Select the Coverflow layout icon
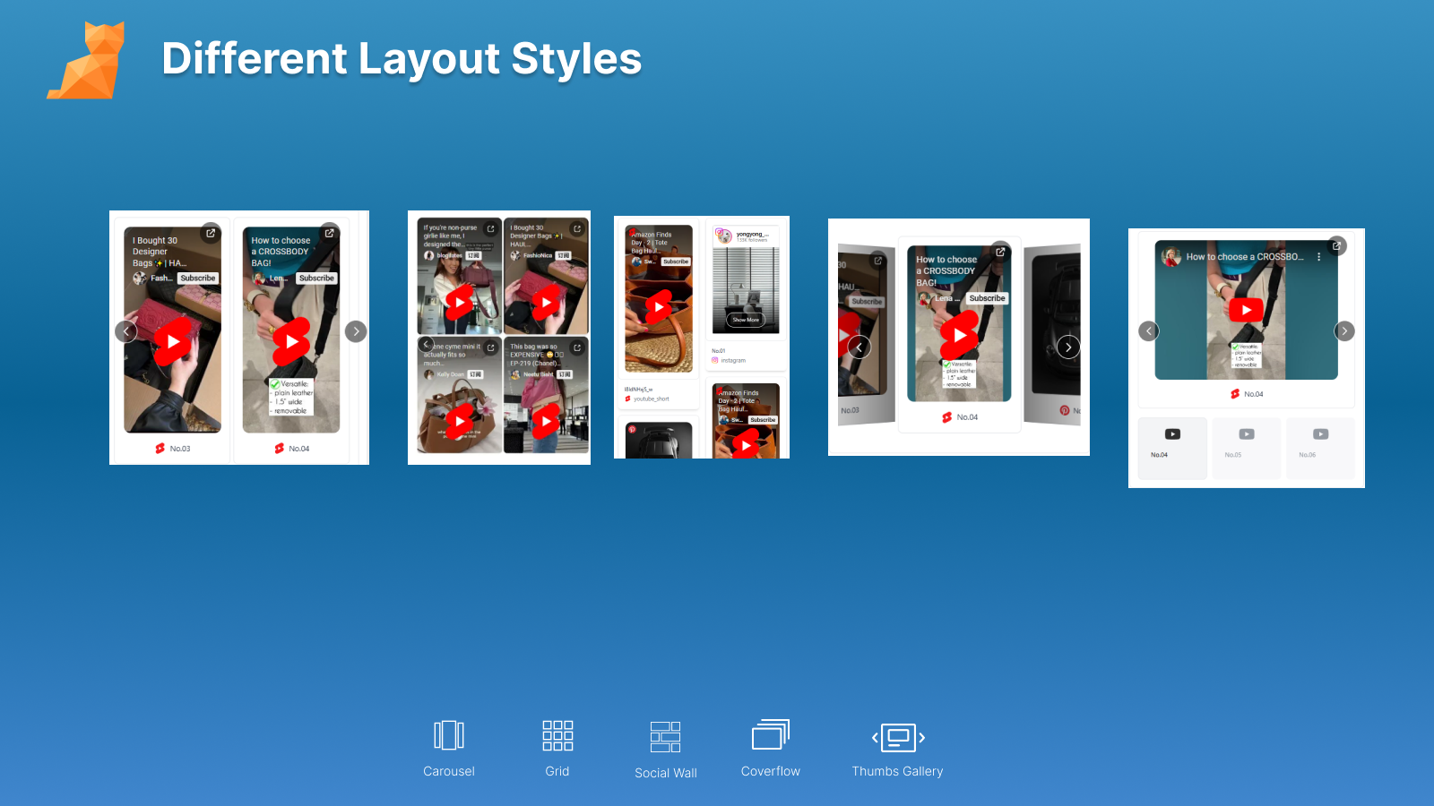 tap(771, 736)
